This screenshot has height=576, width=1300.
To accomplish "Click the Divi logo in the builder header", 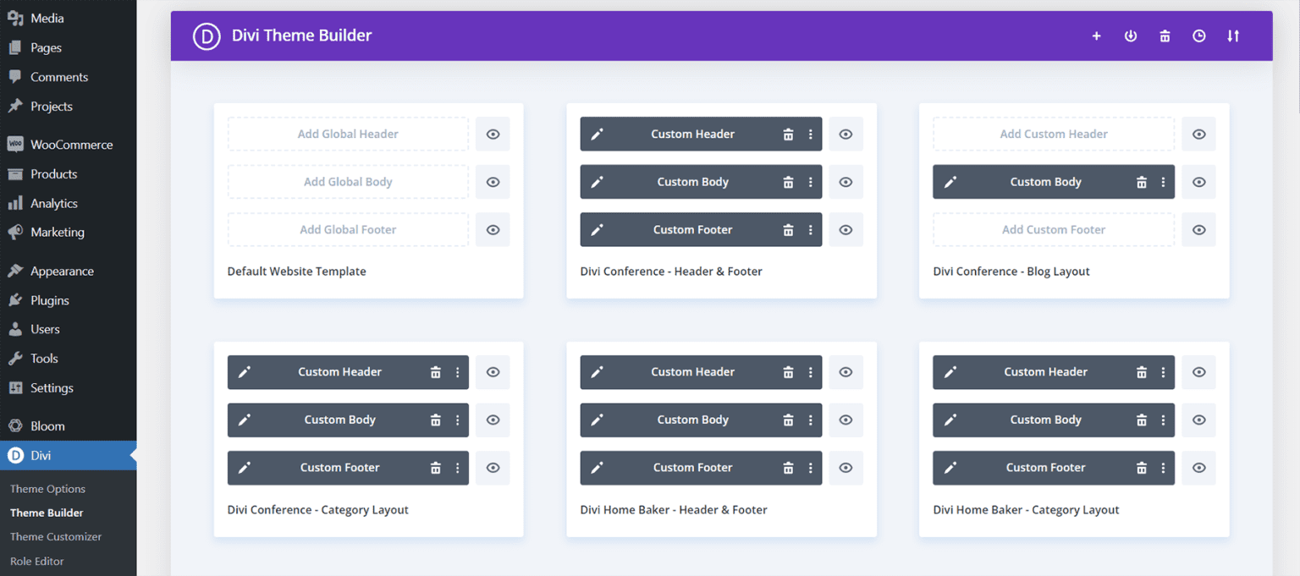I will click(206, 36).
